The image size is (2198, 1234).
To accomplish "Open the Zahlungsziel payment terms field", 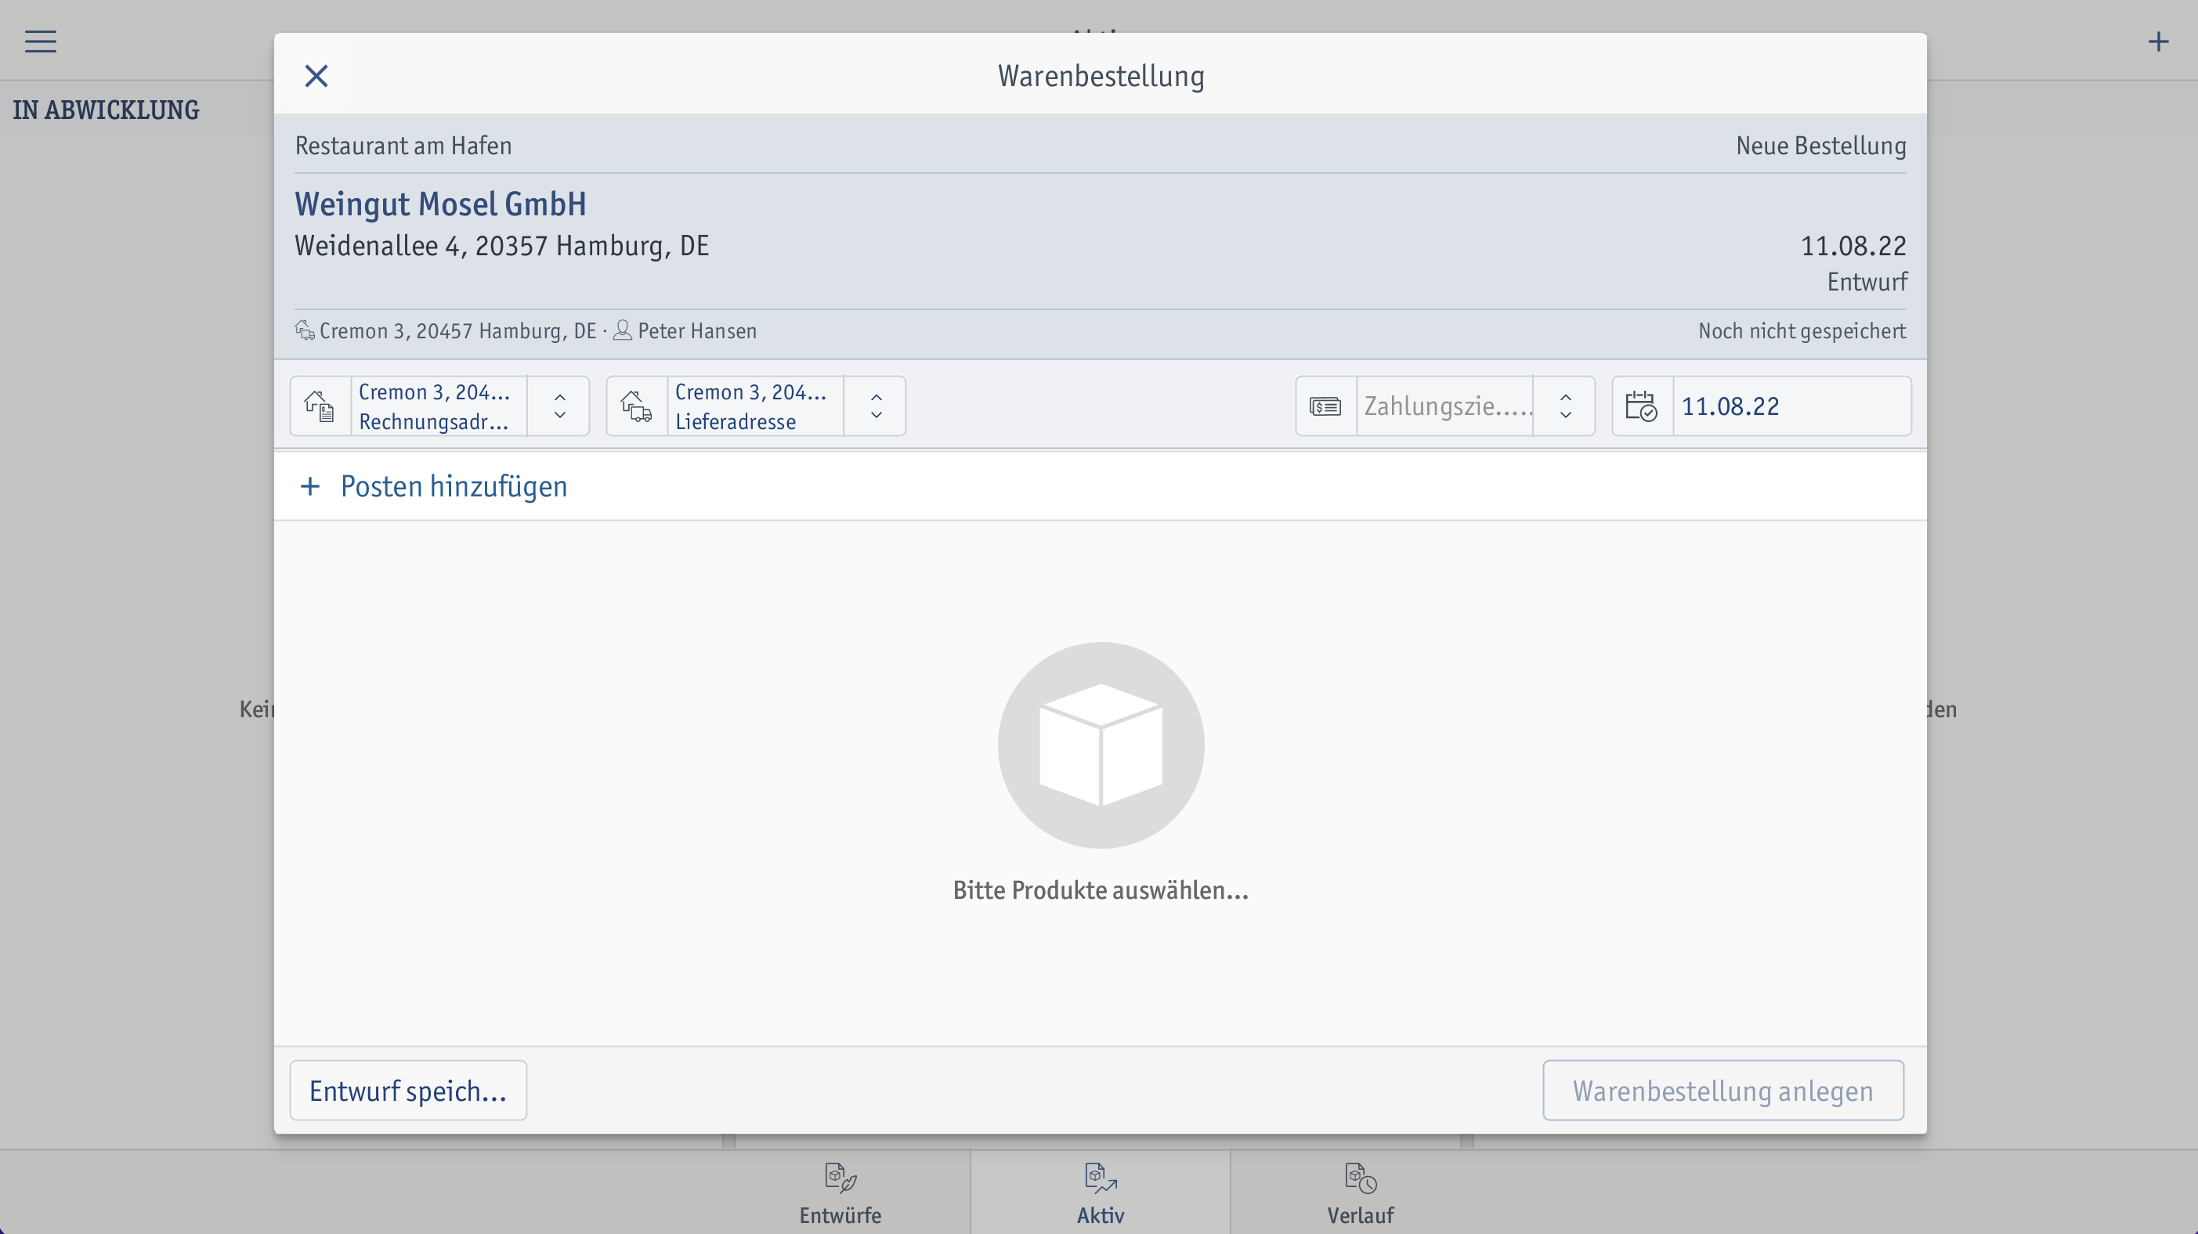I will pyautogui.click(x=1445, y=406).
